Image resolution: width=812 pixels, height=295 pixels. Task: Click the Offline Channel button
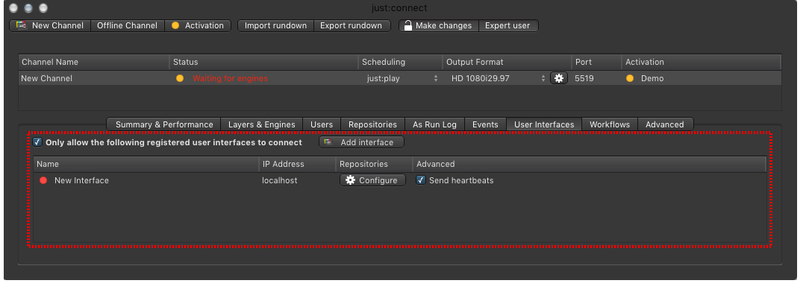click(128, 25)
